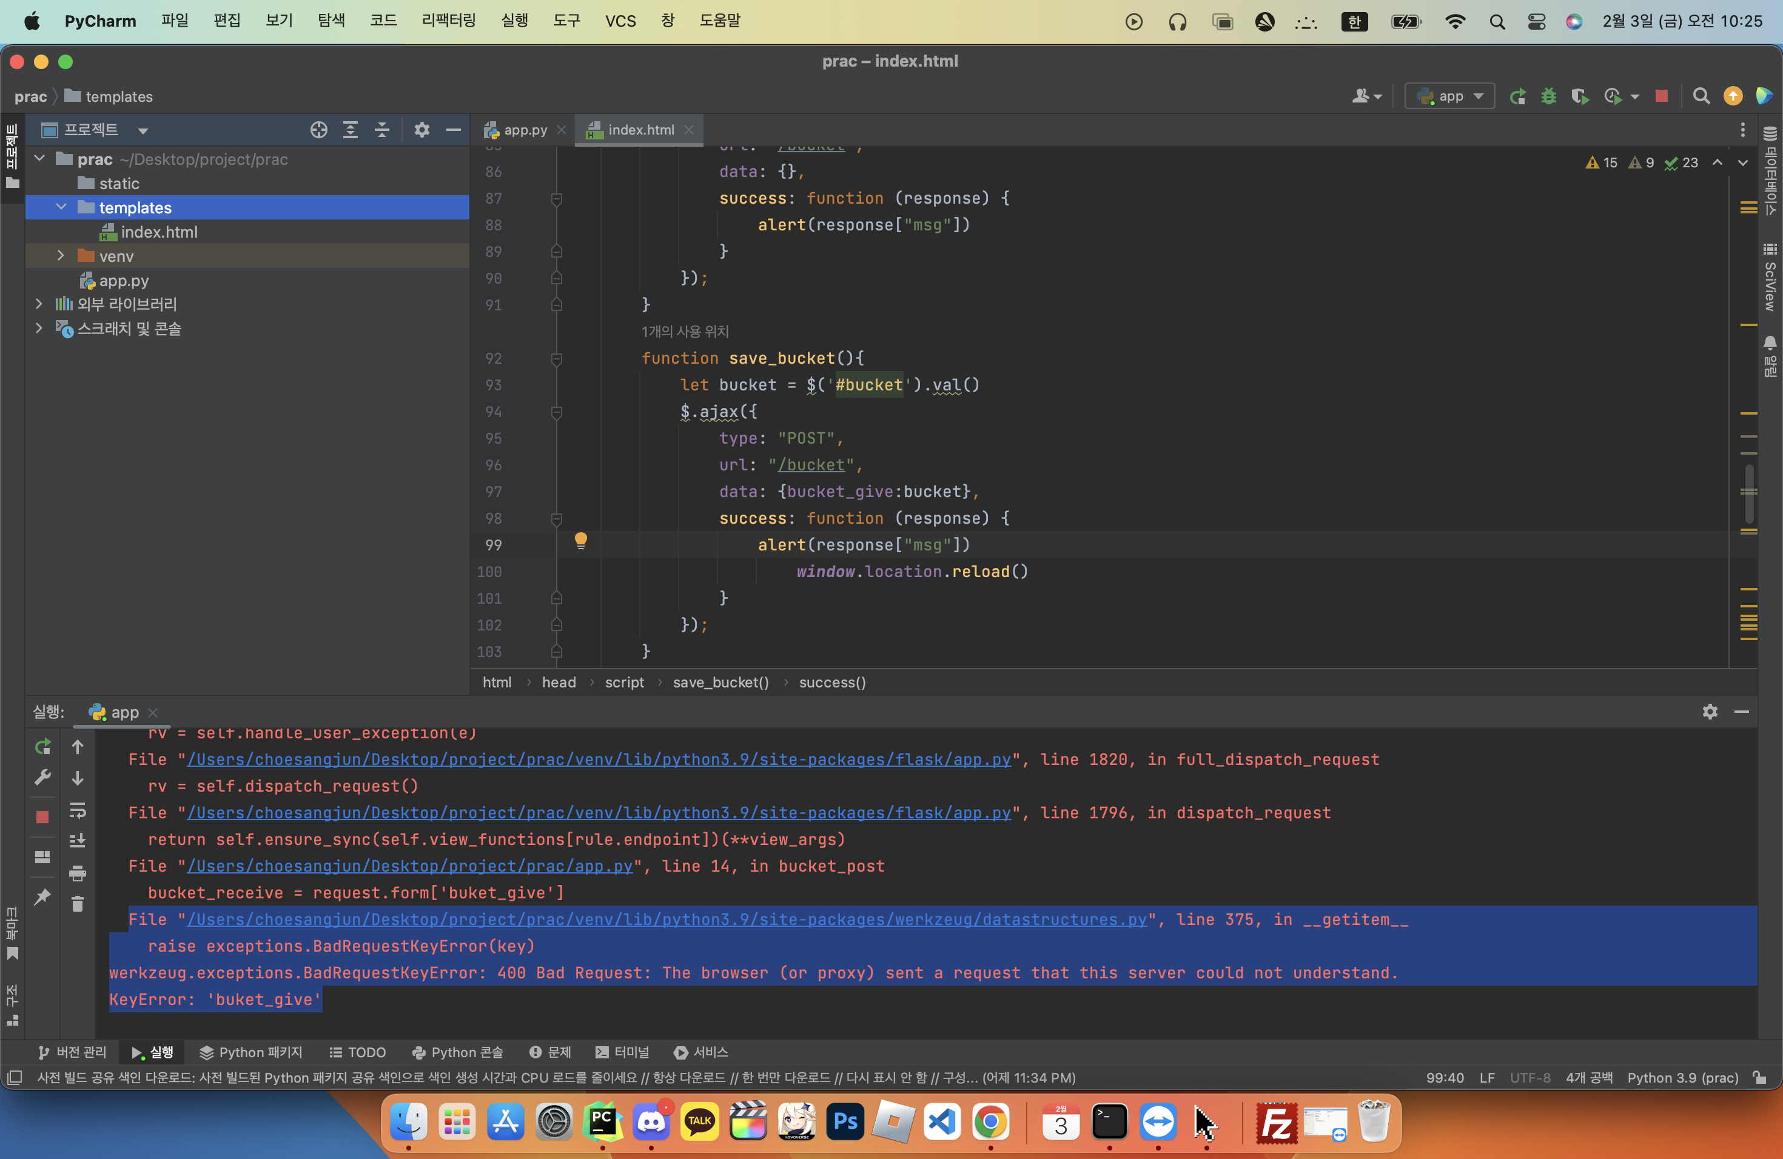Select index.html in the project tree
This screenshot has width=1783, height=1159.
tap(159, 232)
